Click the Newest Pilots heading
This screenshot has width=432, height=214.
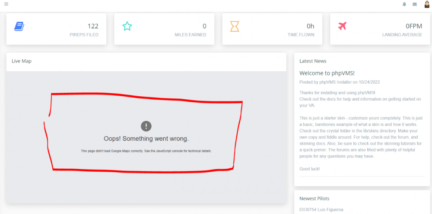pos(314,198)
